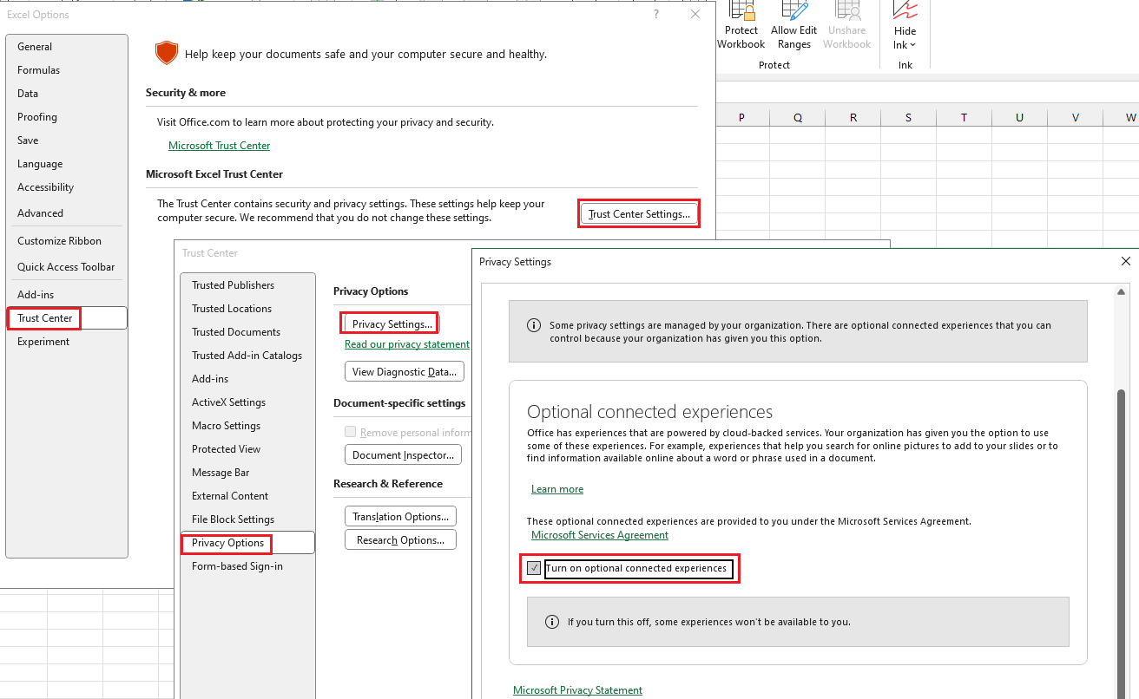Select Message Bar in Trust Center

247,473
